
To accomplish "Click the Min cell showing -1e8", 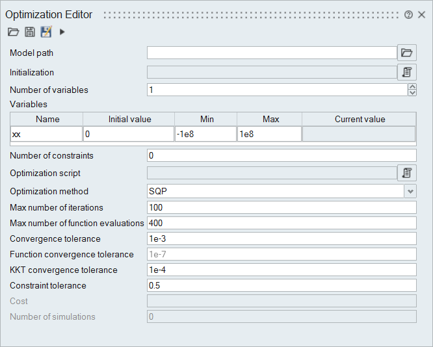I will coord(205,134).
